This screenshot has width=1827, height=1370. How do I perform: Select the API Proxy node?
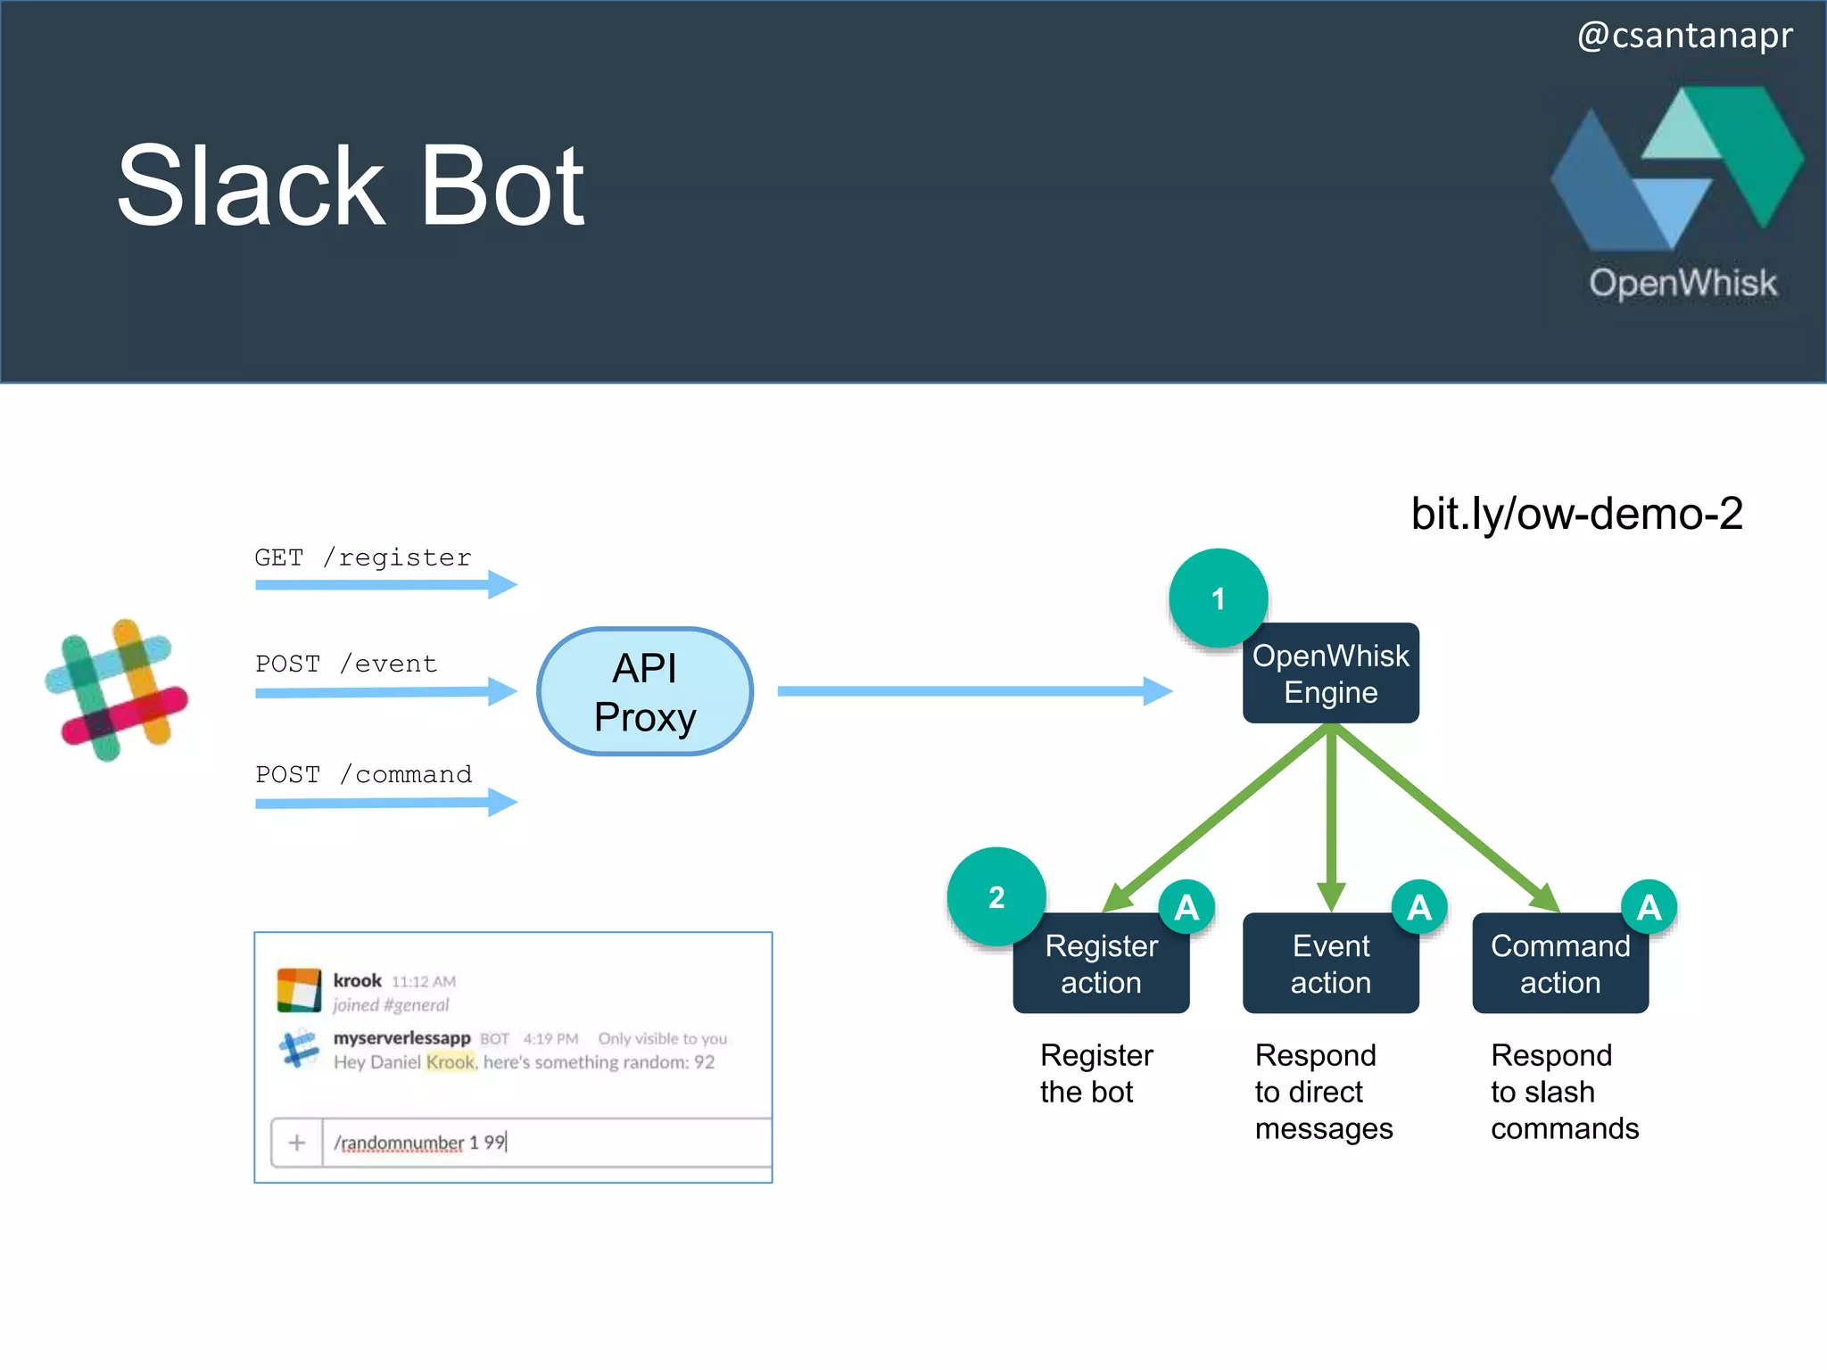(x=645, y=692)
